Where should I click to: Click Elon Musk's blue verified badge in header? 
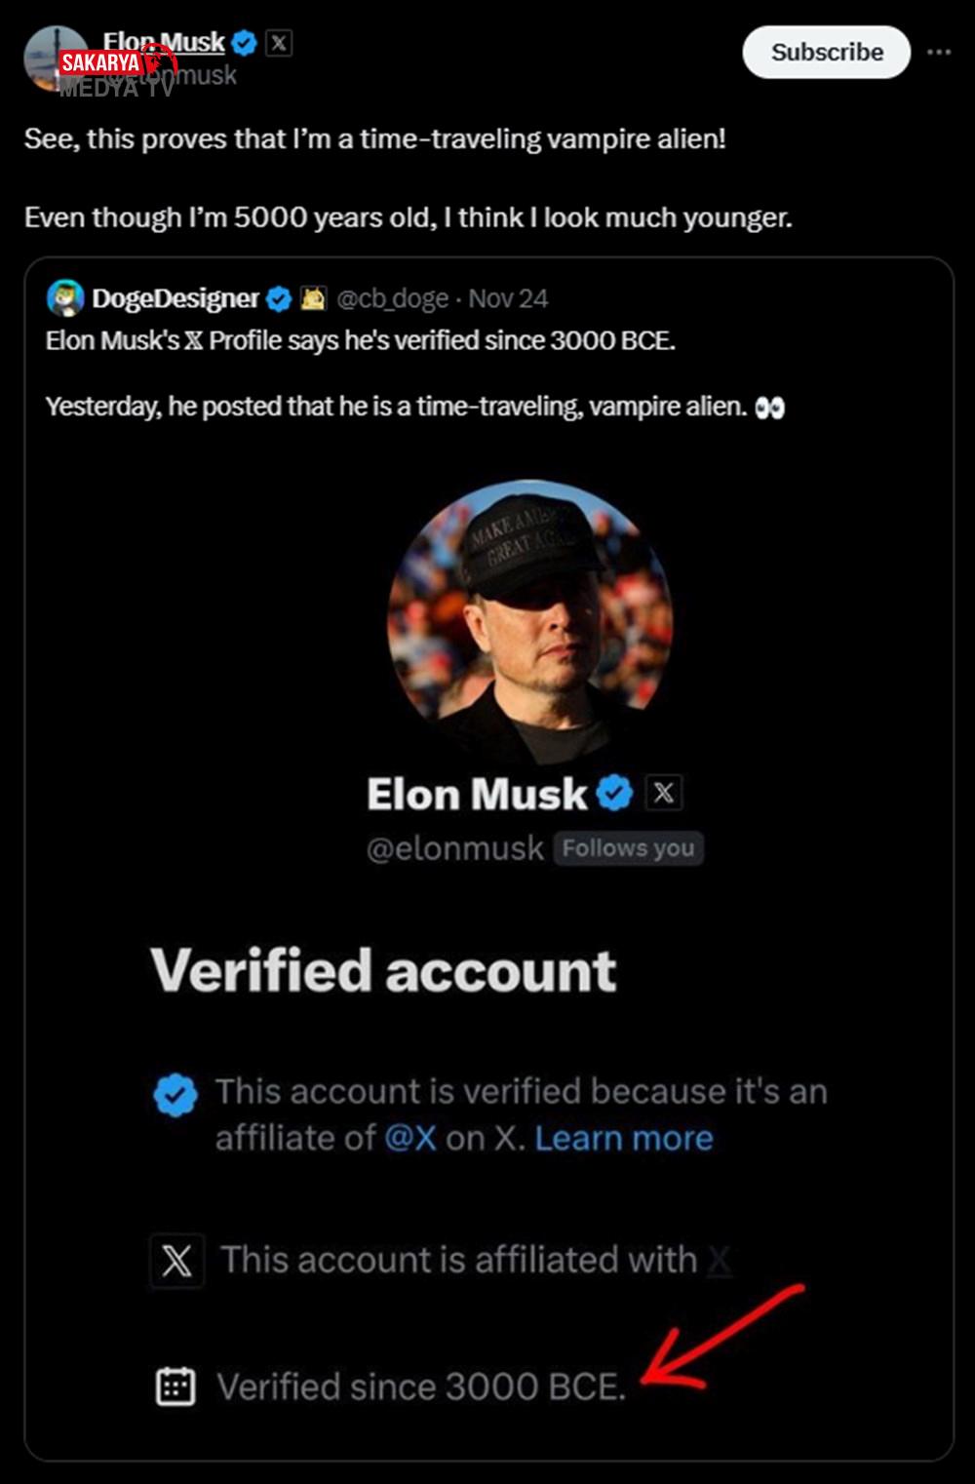tap(244, 43)
